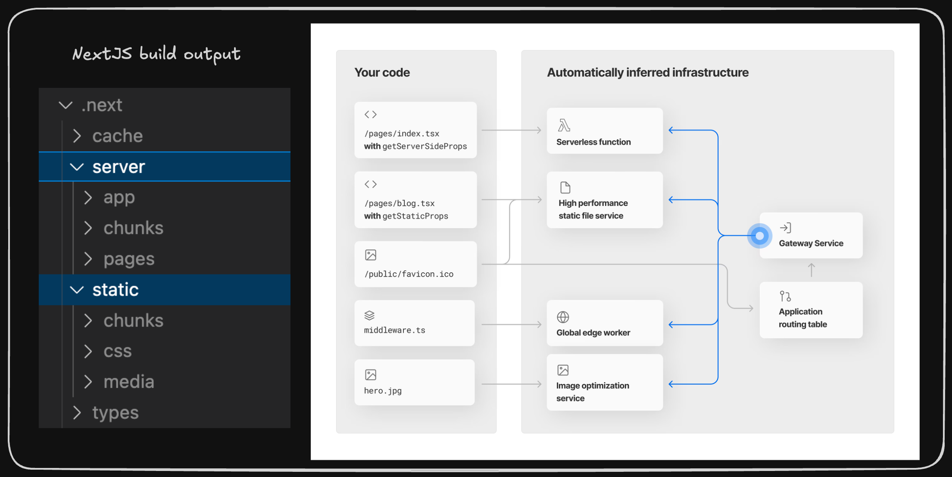This screenshot has width=952, height=477.
Task: Select the pages folder name
Action: pyautogui.click(x=129, y=259)
